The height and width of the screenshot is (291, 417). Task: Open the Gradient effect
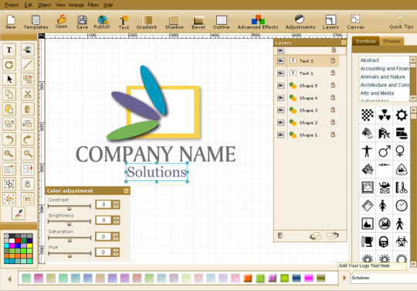pos(147,22)
